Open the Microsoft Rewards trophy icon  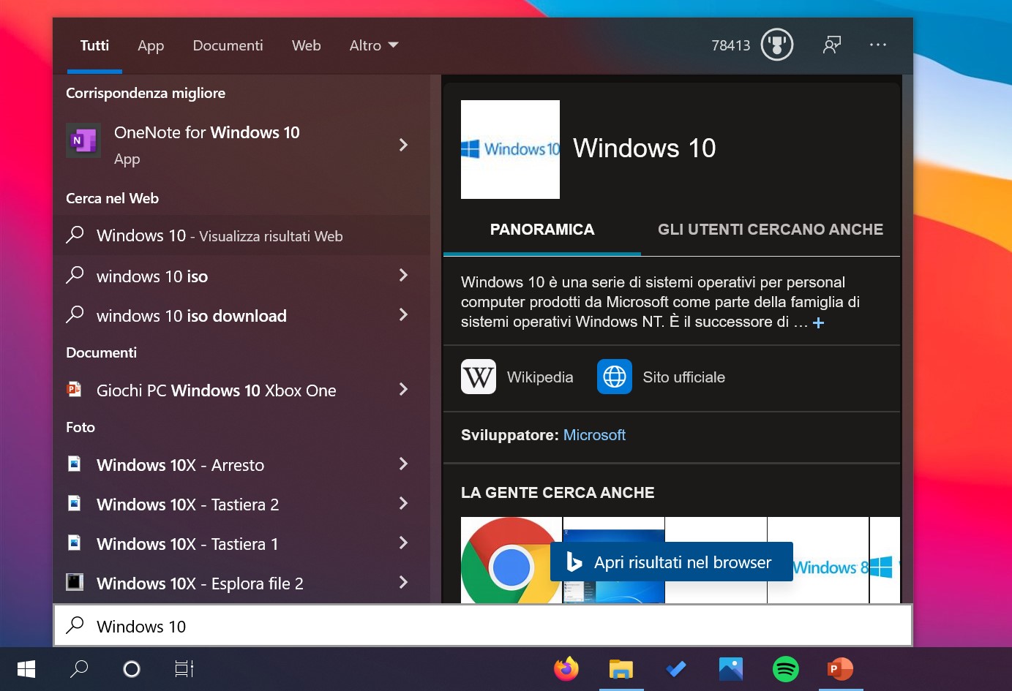click(x=776, y=45)
